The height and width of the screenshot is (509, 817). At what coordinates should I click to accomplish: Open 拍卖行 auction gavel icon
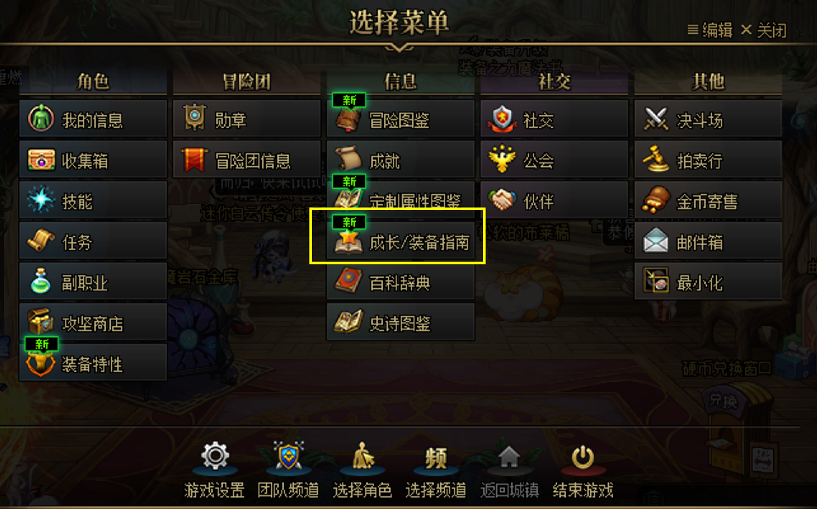pyautogui.click(x=655, y=159)
